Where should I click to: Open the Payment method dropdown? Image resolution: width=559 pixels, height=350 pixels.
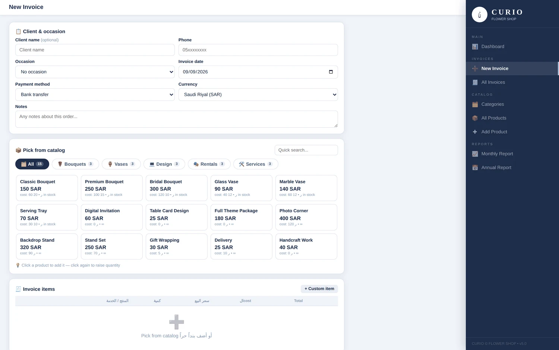(95, 95)
